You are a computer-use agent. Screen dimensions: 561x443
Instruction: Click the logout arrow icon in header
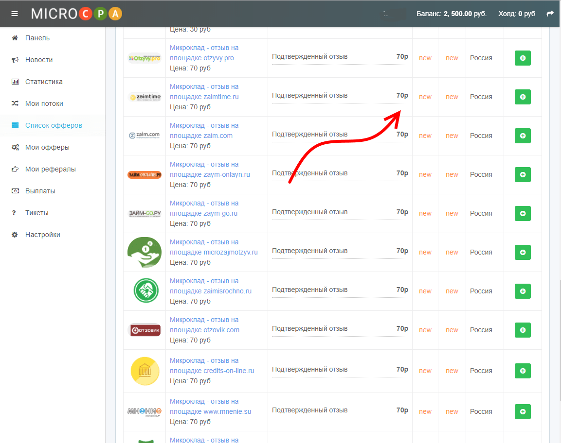[x=550, y=14]
